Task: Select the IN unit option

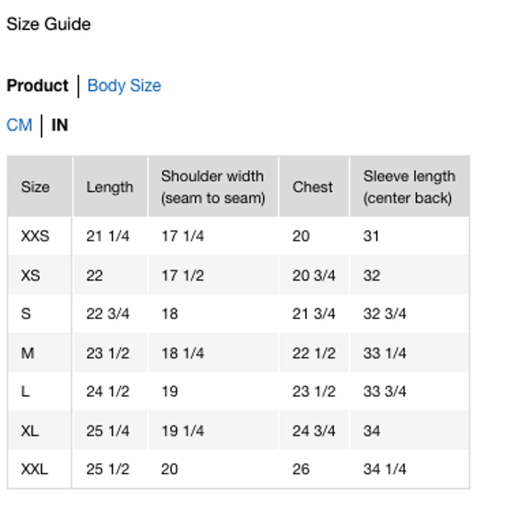Action: click(x=60, y=125)
